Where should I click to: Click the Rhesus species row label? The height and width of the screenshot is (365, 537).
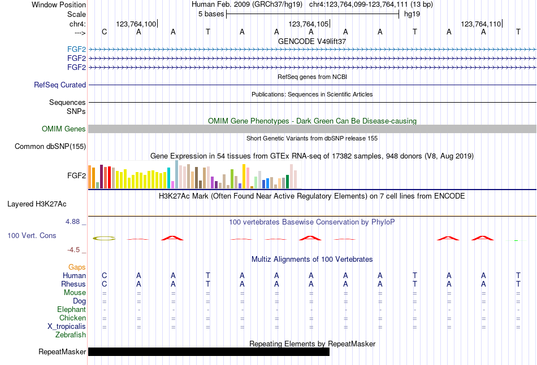73,284
